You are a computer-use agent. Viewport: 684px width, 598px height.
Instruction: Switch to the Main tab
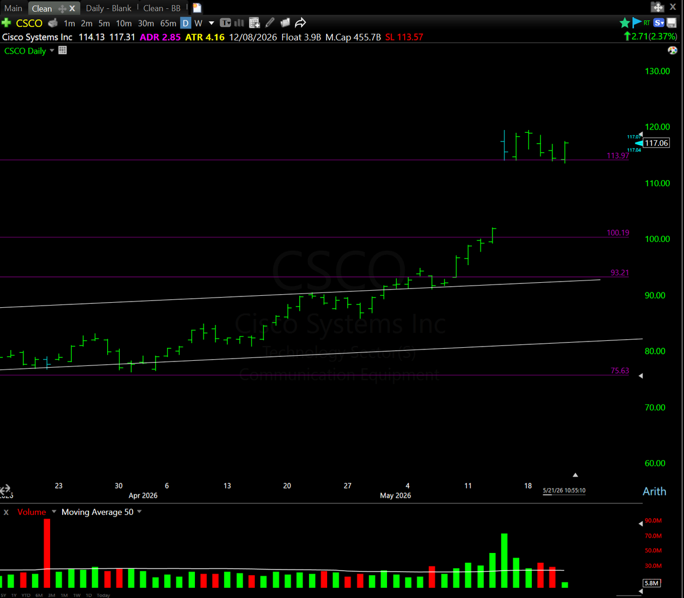click(13, 8)
